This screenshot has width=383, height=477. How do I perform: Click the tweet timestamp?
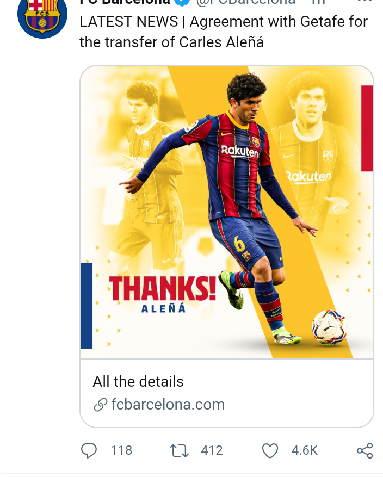click(318, 2)
